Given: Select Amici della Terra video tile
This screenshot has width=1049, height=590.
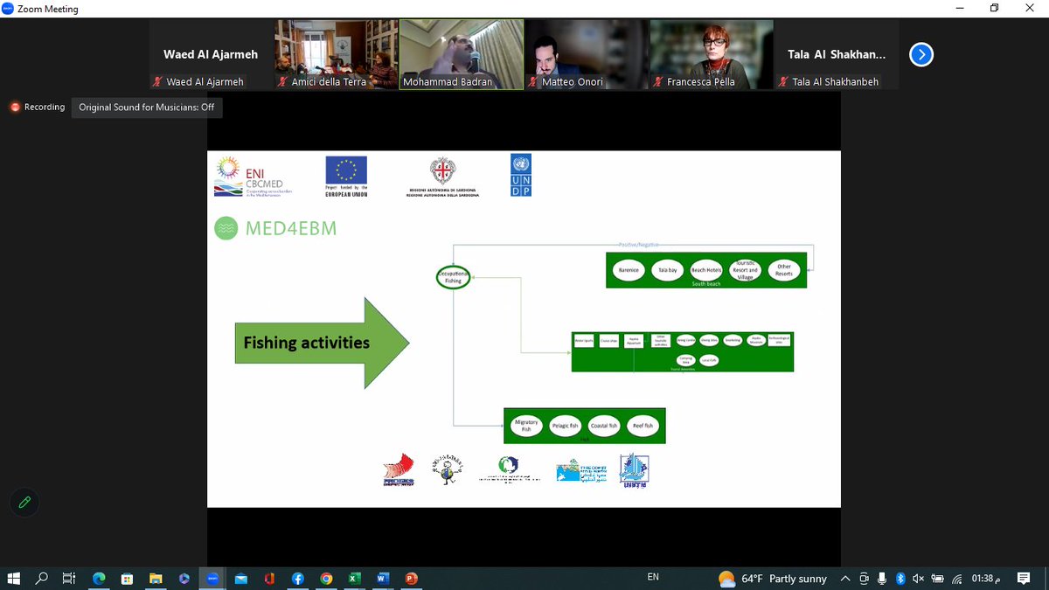Looking at the screenshot, I should pyautogui.click(x=337, y=54).
